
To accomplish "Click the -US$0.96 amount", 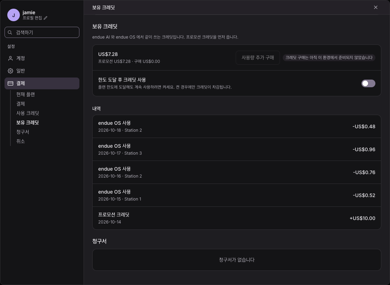I will coord(364,149).
